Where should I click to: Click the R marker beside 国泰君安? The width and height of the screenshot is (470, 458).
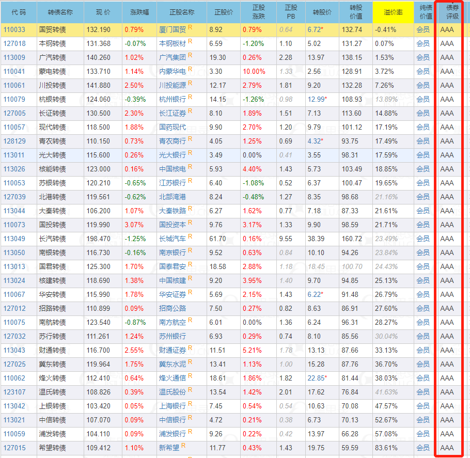pyautogui.click(x=190, y=264)
